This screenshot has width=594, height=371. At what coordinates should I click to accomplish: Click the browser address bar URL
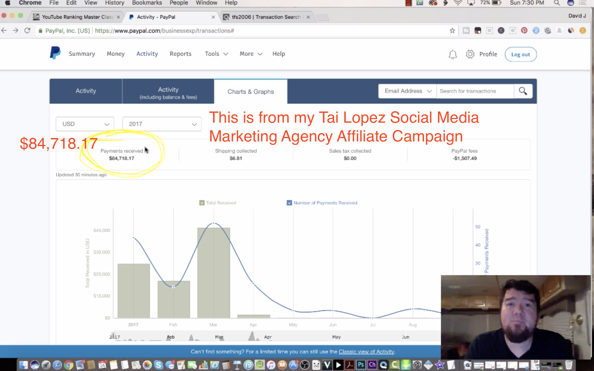[165, 31]
